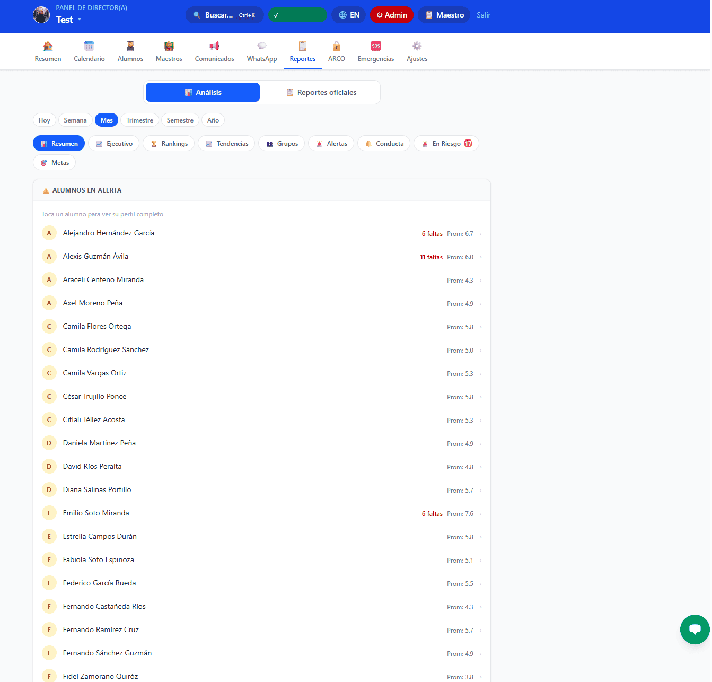Open the chat support bubble
The image size is (712, 682).
coord(695,629)
